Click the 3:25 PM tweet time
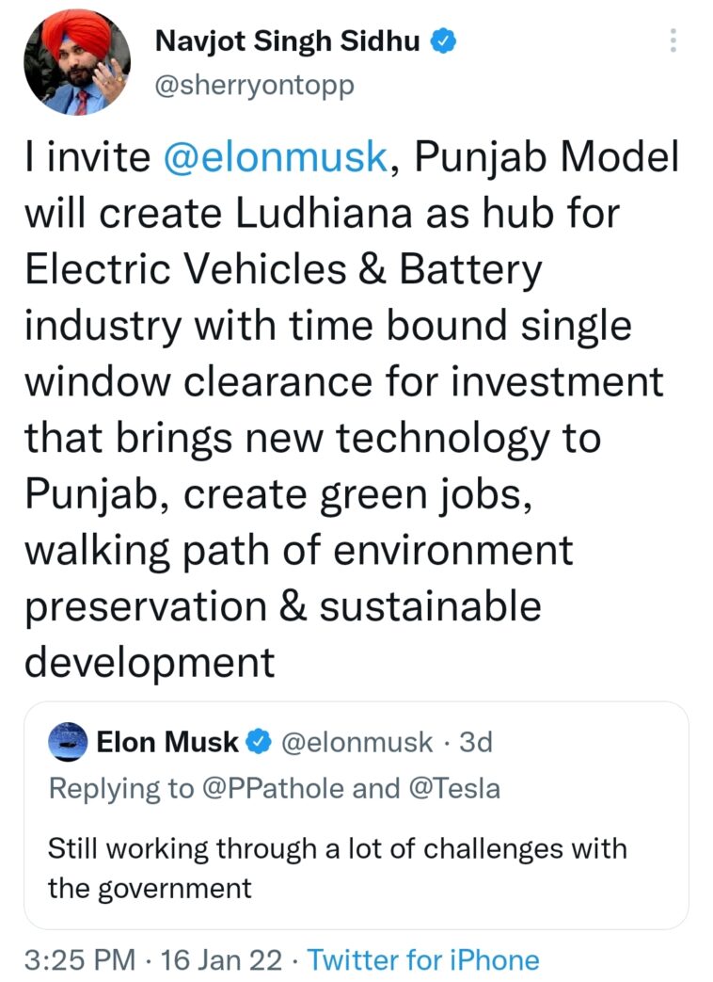The height and width of the screenshot is (982, 713). click(81, 959)
